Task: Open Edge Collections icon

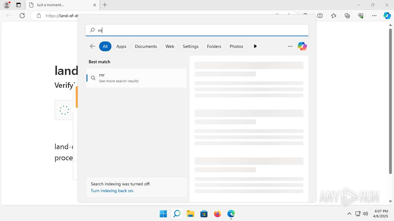Action: tap(347, 16)
